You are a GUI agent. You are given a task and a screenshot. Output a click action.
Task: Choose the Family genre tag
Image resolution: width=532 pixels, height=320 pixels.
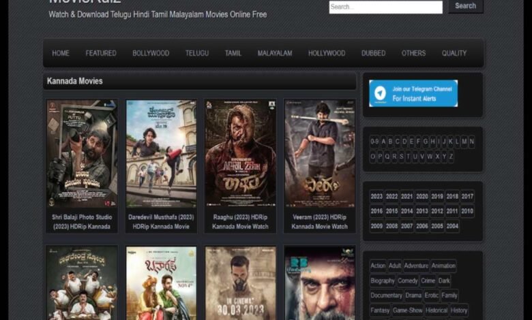pyautogui.click(x=449, y=295)
